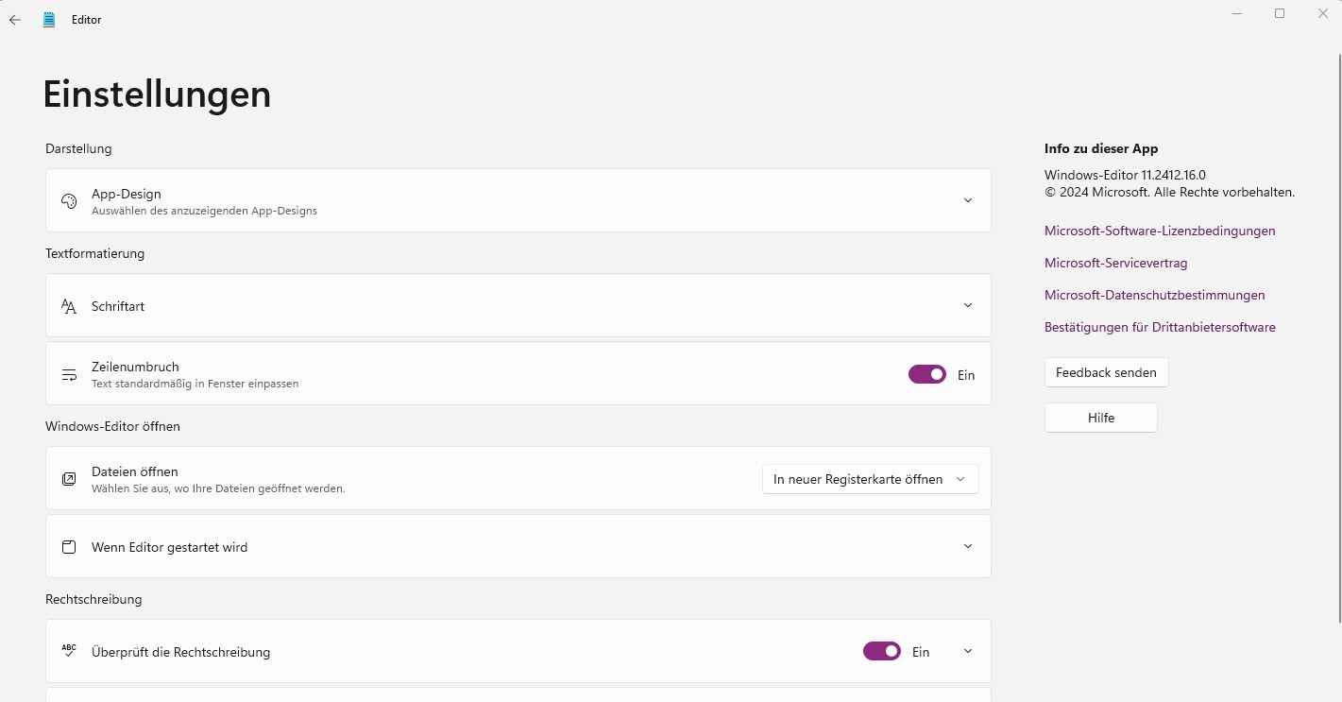Viewport: 1342px width, 702px height.
Task: Click Wenn Editor gestartet wird label
Action: (169, 547)
